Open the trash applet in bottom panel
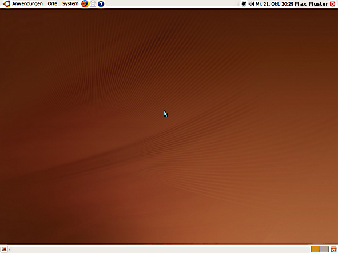The height and width of the screenshot is (253, 338). click(x=333, y=249)
